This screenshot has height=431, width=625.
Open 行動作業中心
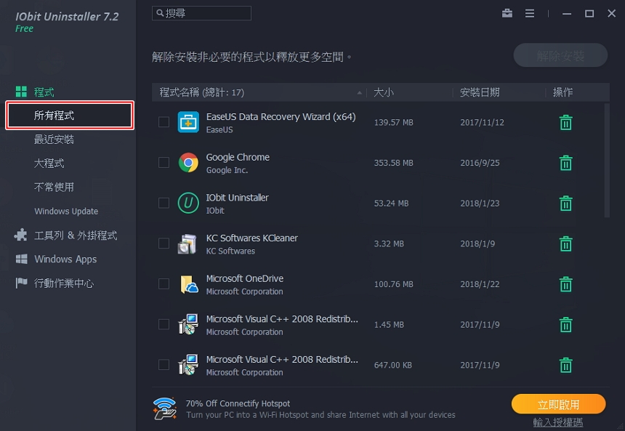(x=64, y=283)
